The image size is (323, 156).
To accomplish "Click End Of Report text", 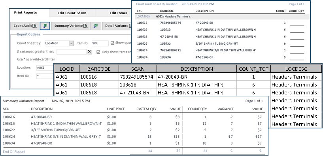I will point(14,152).
